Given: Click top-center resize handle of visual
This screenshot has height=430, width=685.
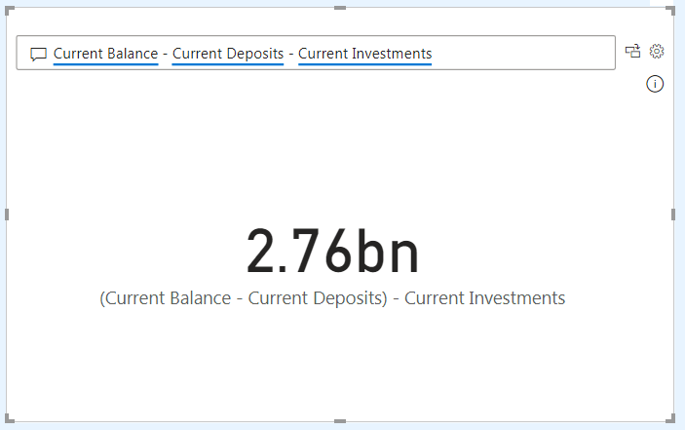Looking at the screenshot, I should click(x=340, y=8).
